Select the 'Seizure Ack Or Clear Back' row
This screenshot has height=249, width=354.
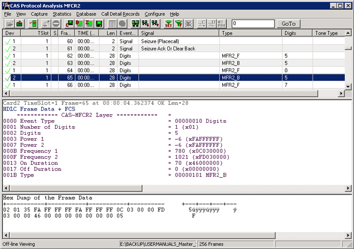coord(174,48)
